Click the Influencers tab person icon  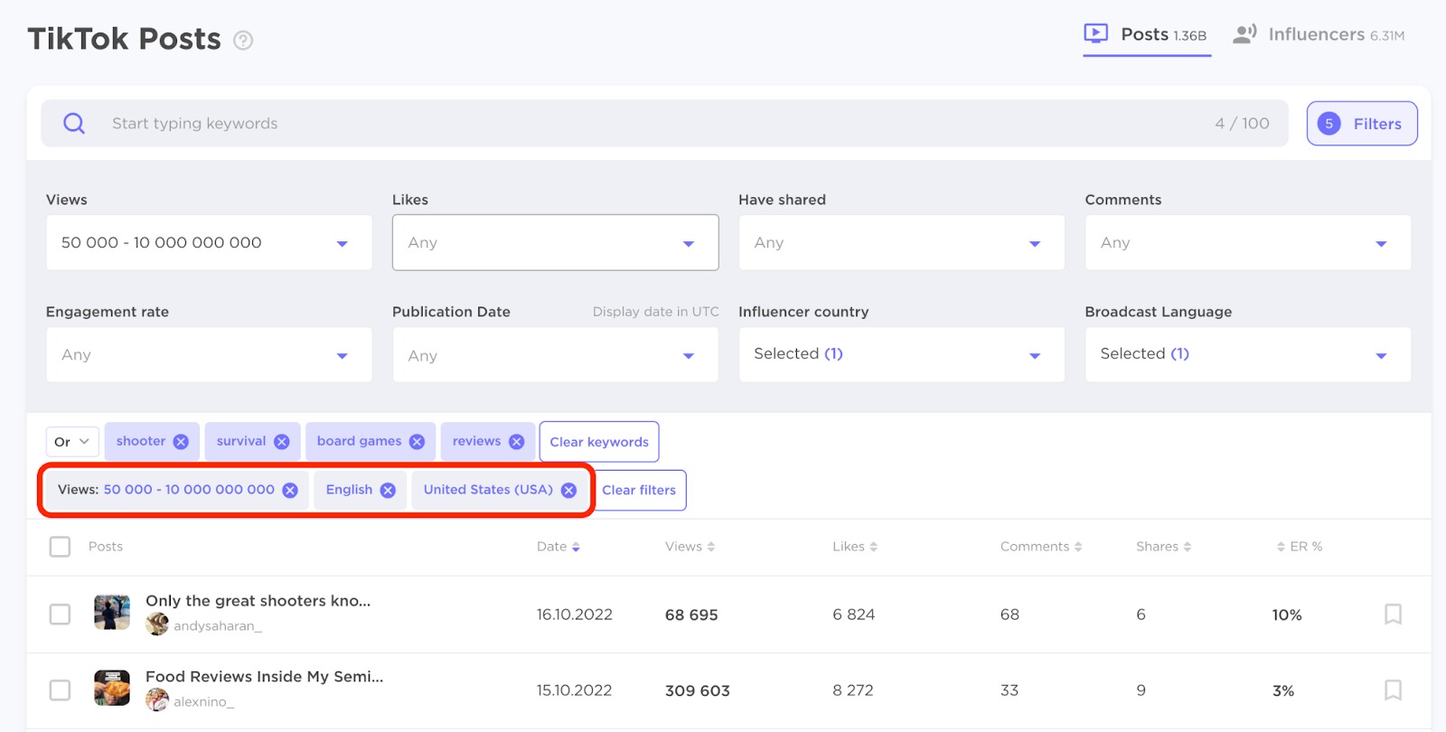tap(1244, 34)
